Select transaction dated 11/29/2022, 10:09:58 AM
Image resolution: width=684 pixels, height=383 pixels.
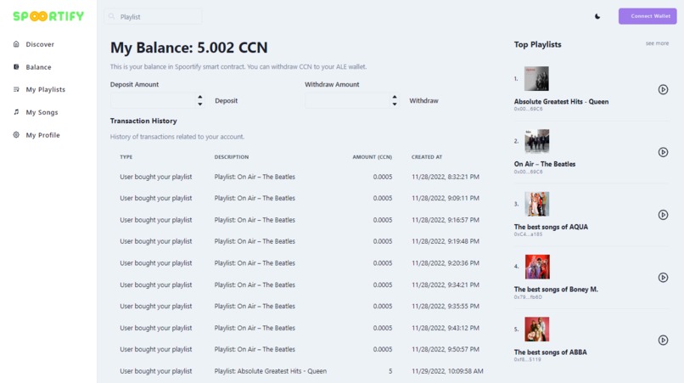tap(300, 371)
